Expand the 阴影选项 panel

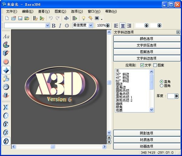coord(147,133)
